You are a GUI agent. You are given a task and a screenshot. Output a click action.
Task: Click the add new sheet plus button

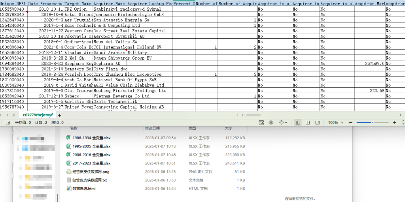coord(60,115)
